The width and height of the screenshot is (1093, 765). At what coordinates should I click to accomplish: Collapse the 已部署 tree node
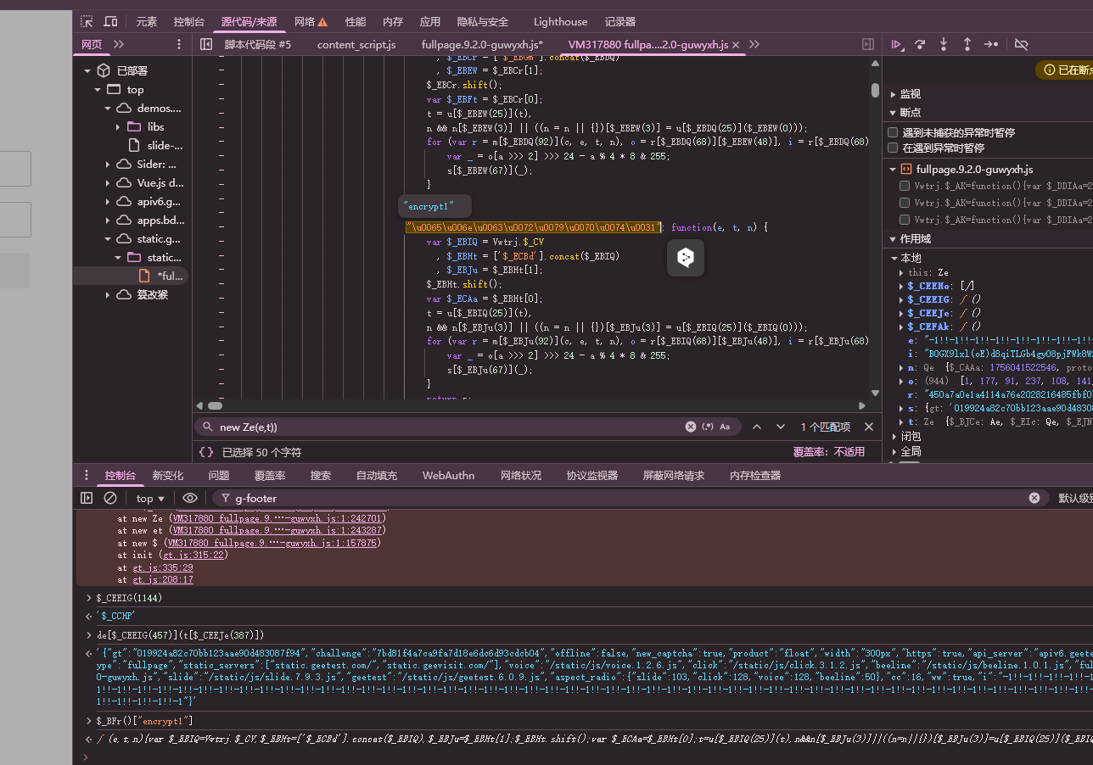pos(87,70)
